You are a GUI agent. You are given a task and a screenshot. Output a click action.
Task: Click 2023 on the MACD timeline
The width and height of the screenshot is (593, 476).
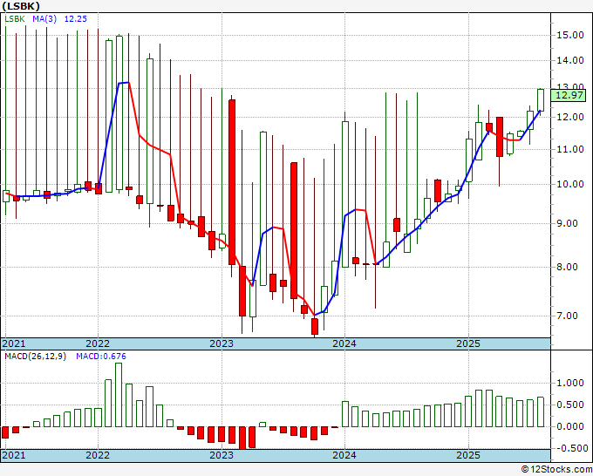[222, 455]
